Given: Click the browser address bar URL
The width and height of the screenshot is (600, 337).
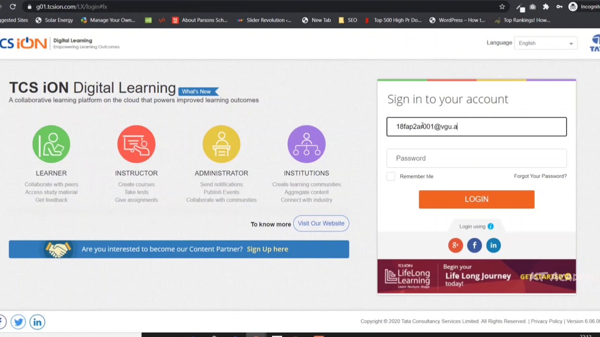Looking at the screenshot, I should click(72, 7).
